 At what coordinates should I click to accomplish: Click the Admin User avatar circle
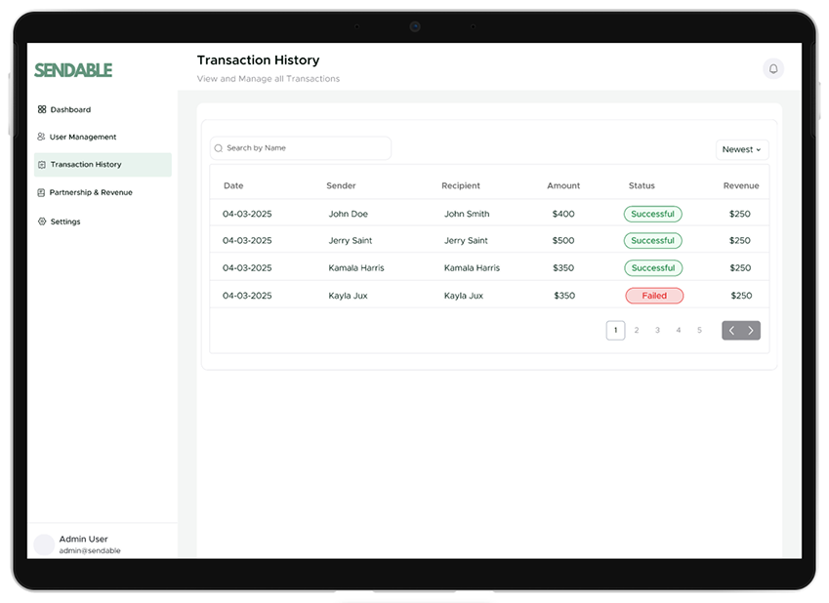pos(44,543)
